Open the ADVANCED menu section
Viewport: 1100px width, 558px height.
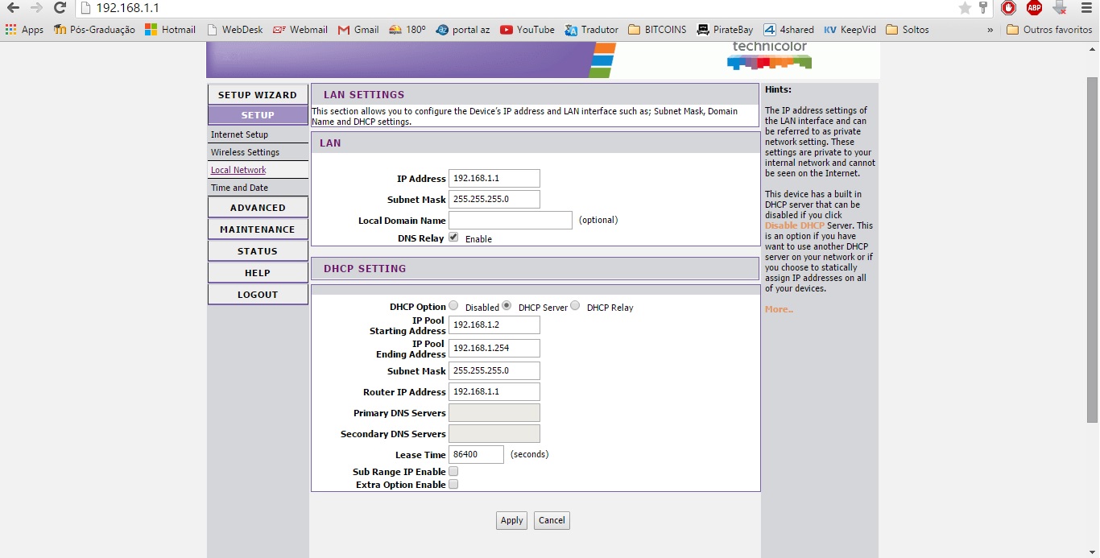pyautogui.click(x=258, y=208)
